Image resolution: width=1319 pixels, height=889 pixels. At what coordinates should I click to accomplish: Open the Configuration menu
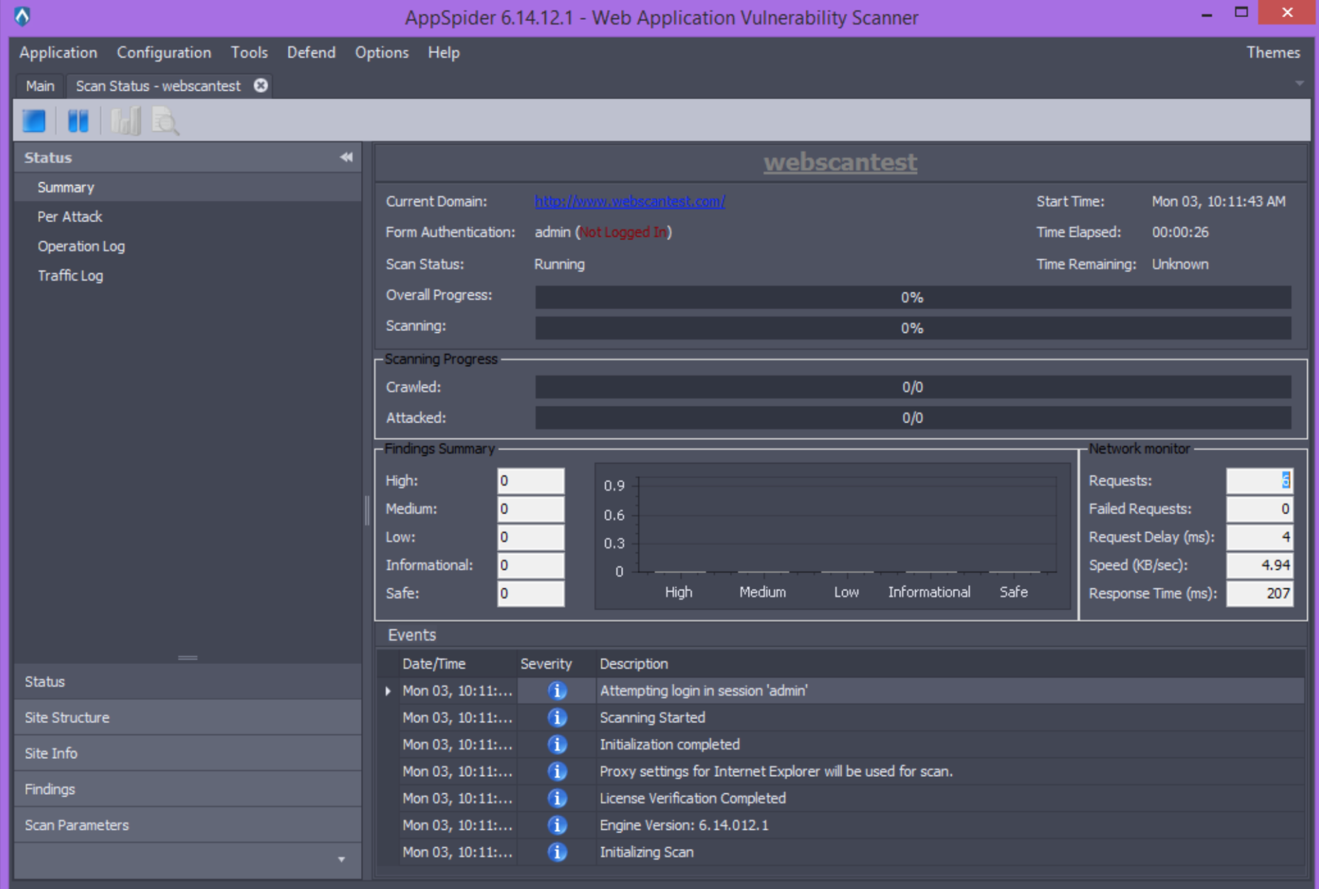[x=164, y=52]
